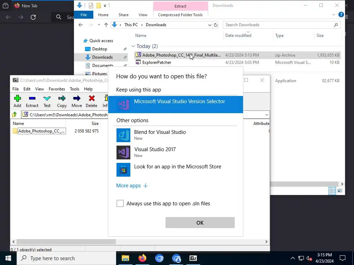Sort 7-Zip list by Name column
This screenshot has width=354, height=265.
point(18,124)
